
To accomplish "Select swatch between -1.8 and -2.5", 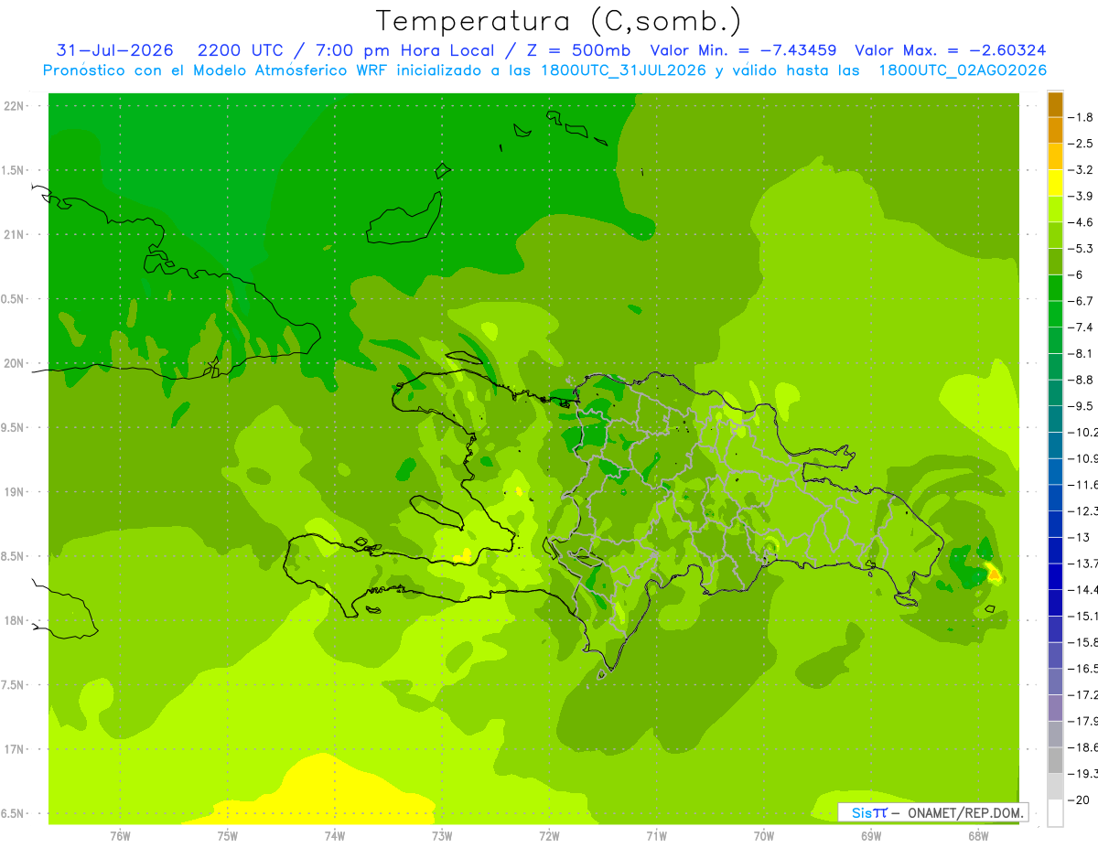I will (x=1055, y=130).
